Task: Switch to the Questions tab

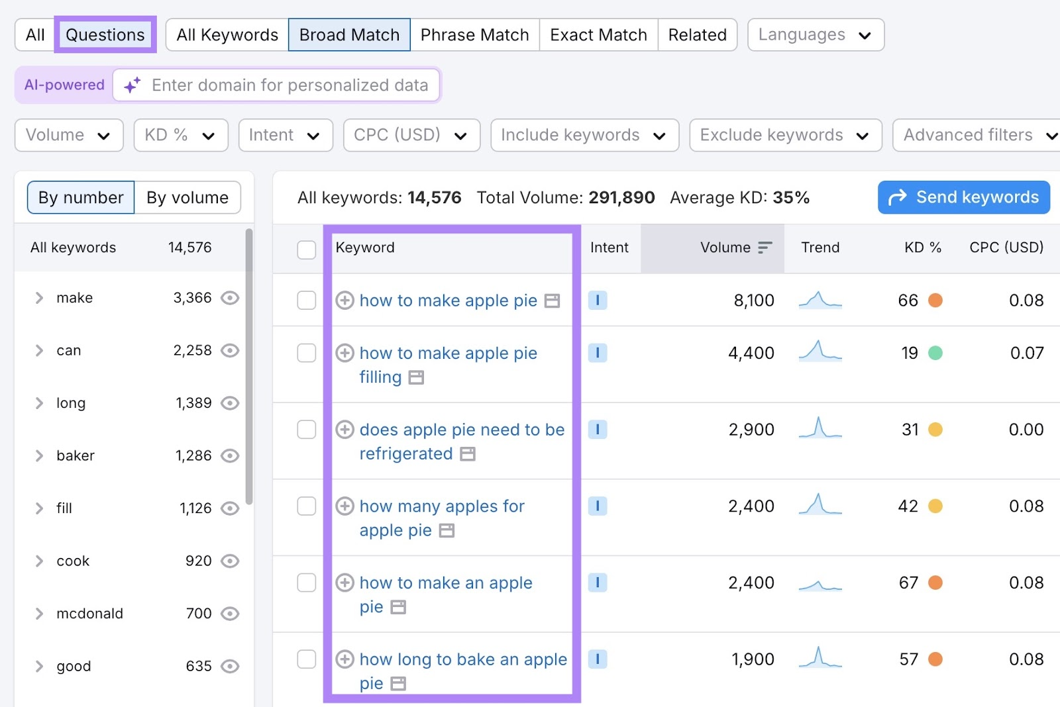Action: (x=104, y=34)
